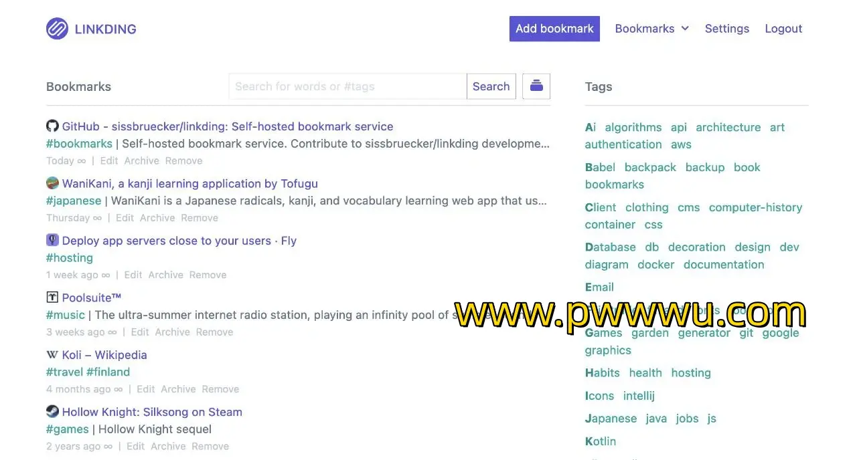Archive the Deploy app servers Fly bookmark
This screenshot has height=460, width=857.
(x=165, y=275)
